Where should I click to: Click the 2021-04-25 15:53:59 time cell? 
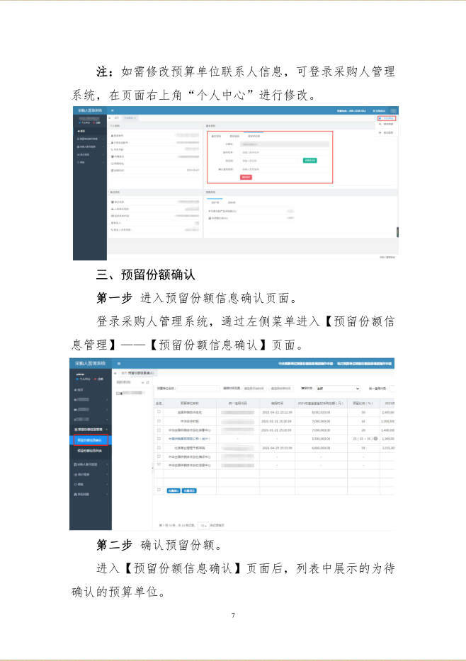pyautogui.click(x=277, y=448)
